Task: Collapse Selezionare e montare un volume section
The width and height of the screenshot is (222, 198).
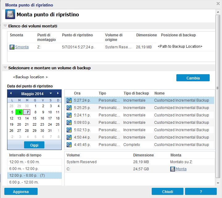Action: (5, 68)
